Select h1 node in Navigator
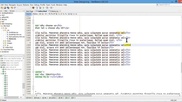The height and width of the screenshot is (102, 182). [x=5, y=69]
